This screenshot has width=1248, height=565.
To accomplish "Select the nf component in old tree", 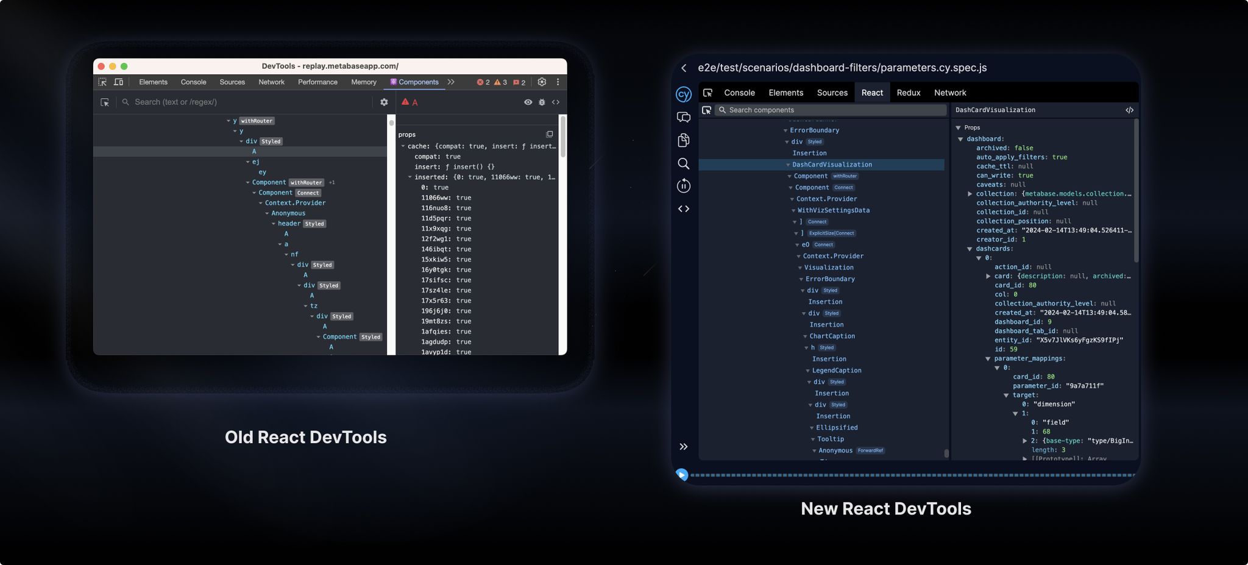I will coord(294,255).
